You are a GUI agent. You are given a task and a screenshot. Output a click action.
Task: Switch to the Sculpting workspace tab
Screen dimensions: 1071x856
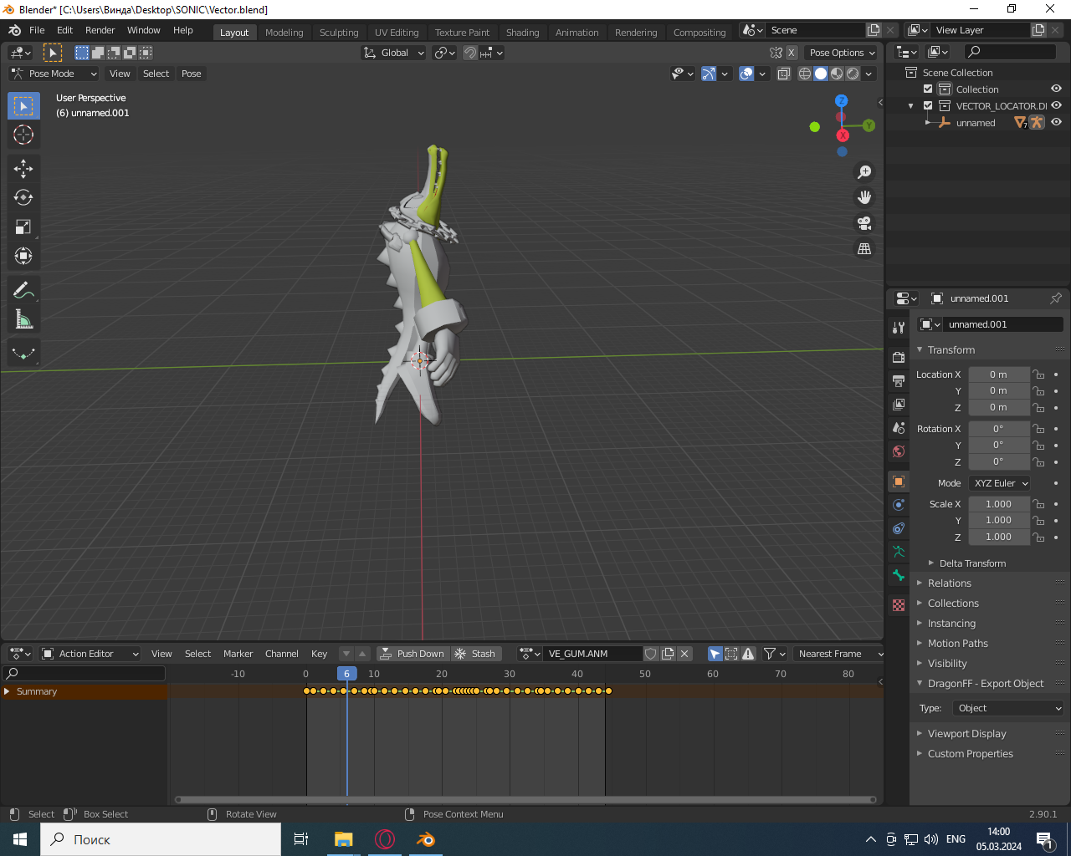click(x=339, y=33)
